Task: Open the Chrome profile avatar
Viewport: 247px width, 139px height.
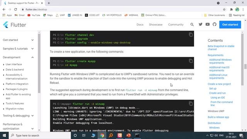Action: click(237, 9)
